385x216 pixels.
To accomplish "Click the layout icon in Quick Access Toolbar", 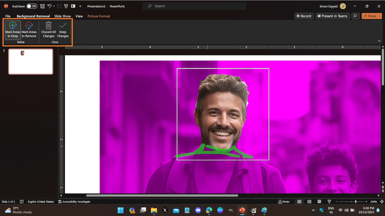I will click(x=73, y=6).
